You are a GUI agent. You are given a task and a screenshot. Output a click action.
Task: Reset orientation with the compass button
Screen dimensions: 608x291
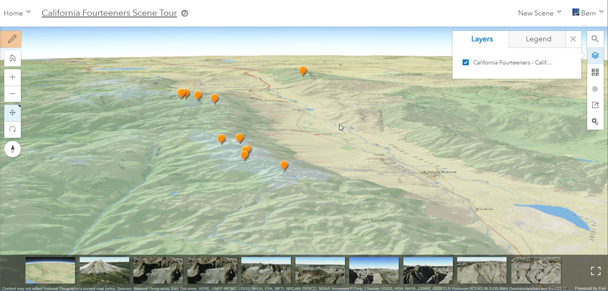pyautogui.click(x=12, y=149)
